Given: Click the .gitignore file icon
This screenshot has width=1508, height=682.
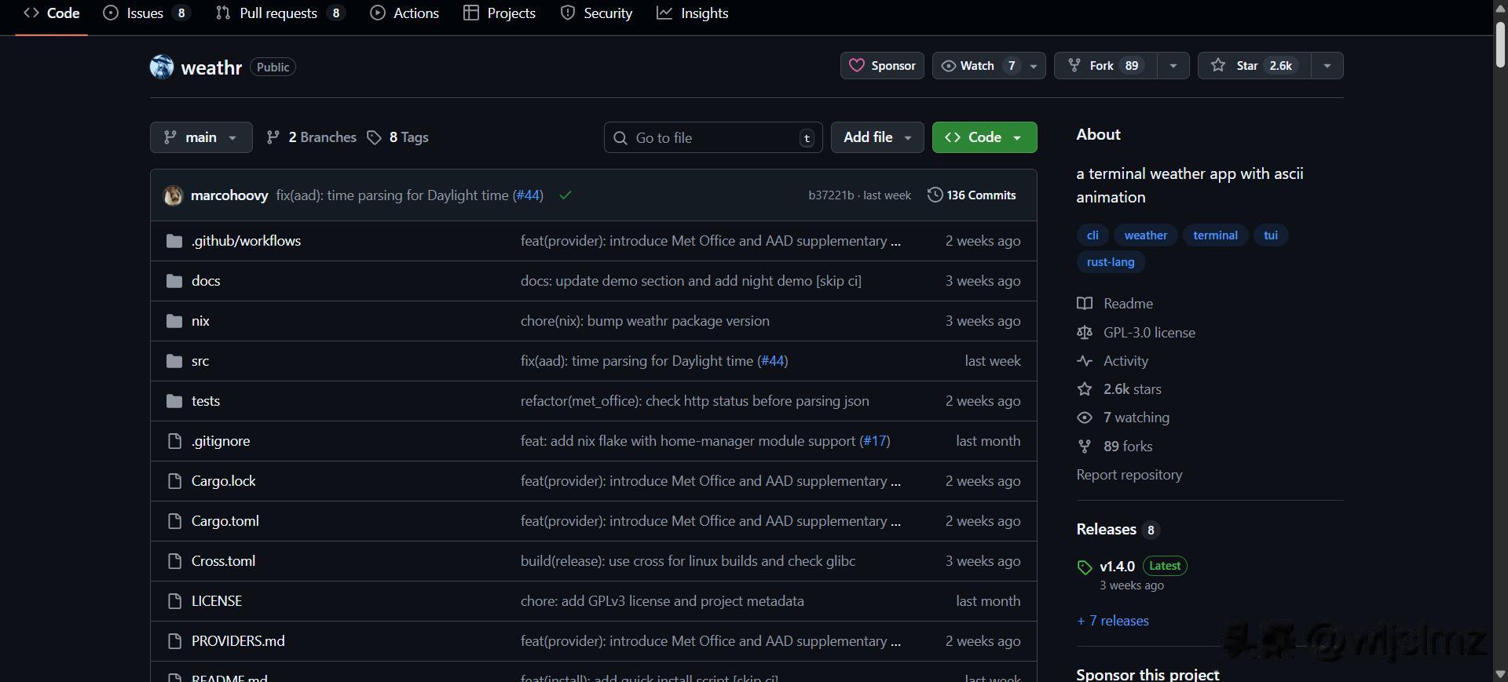Looking at the screenshot, I should tap(175, 441).
